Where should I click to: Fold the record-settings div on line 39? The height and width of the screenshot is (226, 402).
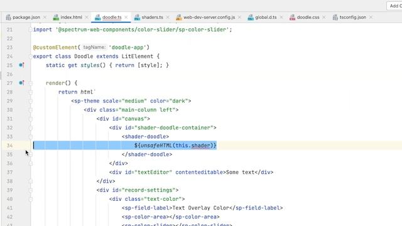coord(31,190)
